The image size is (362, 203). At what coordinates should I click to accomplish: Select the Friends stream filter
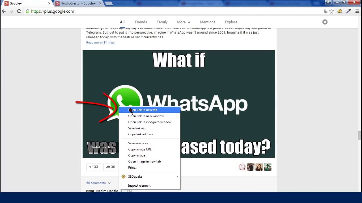[141, 22]
